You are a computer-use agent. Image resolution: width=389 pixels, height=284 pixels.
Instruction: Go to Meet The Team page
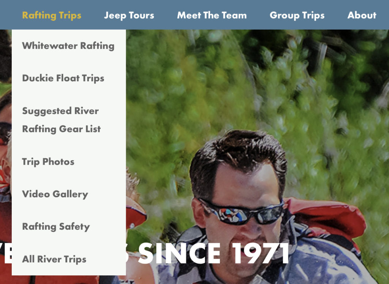212,15
